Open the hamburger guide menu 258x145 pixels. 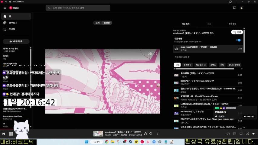(5, 8)
